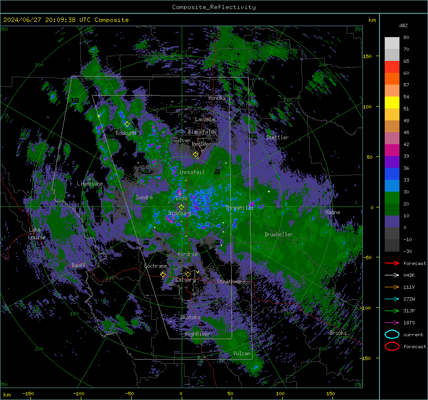Click the Blackfalds city label
This screenshot has height=400, width=428.
click(x=202, y=132)
